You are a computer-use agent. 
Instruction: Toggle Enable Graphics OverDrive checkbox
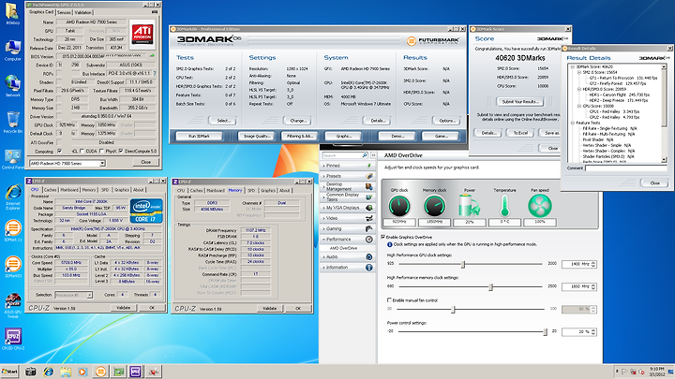click(382, 237)
